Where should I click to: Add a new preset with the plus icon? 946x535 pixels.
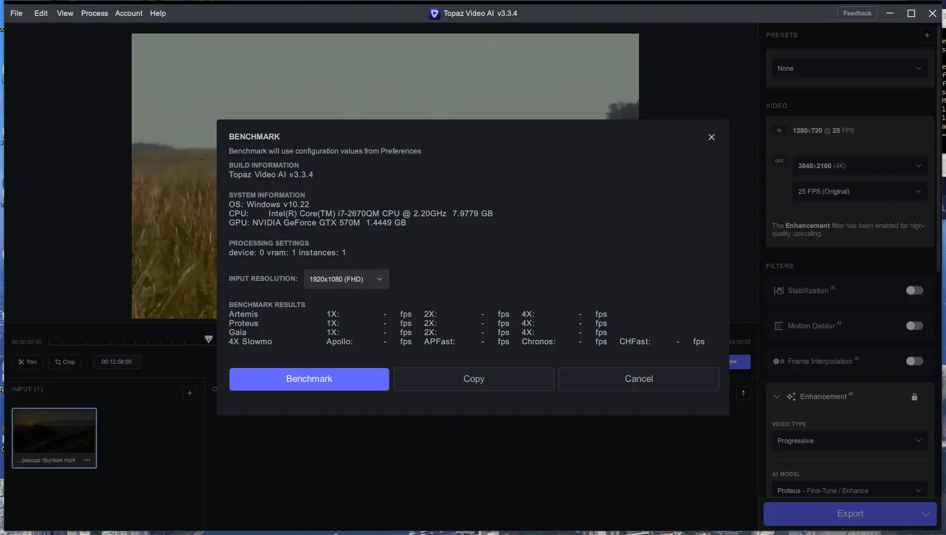point(927,35)
